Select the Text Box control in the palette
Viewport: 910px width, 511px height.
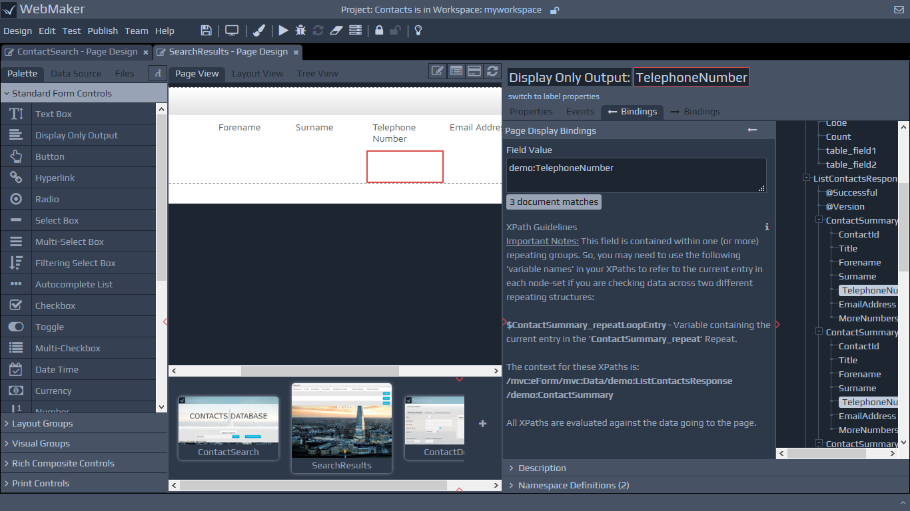78,114
